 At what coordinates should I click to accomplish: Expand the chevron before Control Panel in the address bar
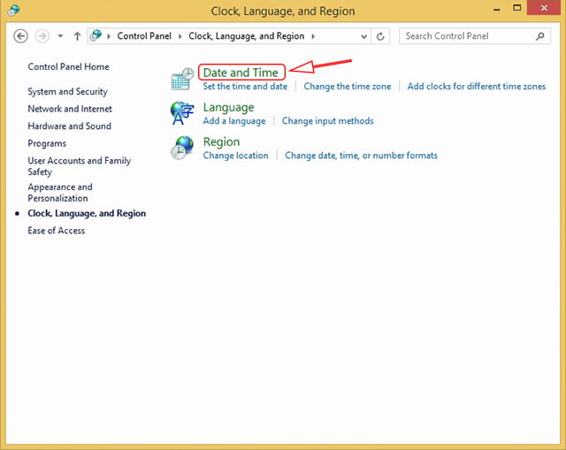pos(109,36)
